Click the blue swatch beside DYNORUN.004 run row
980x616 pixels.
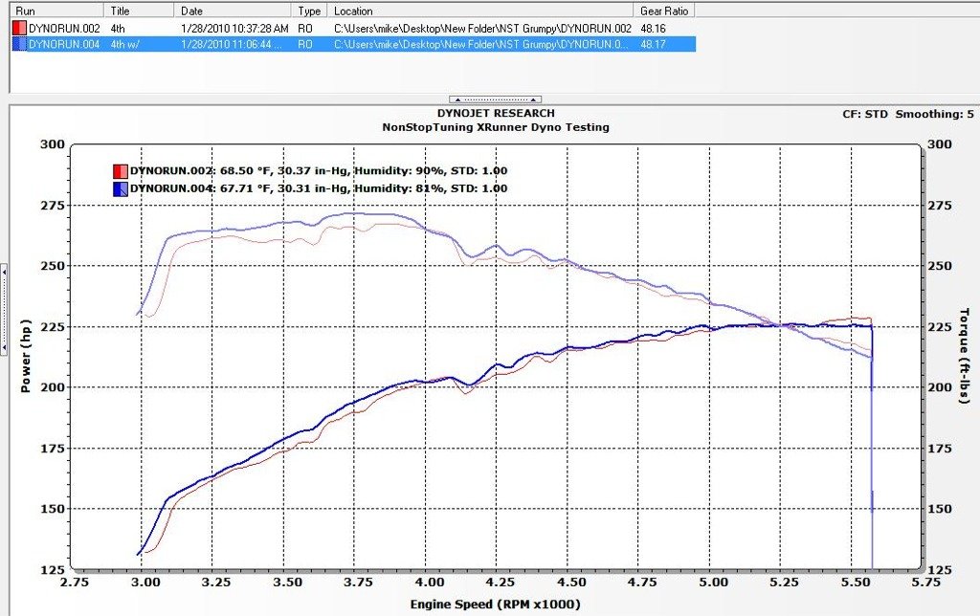pos(19,44)
